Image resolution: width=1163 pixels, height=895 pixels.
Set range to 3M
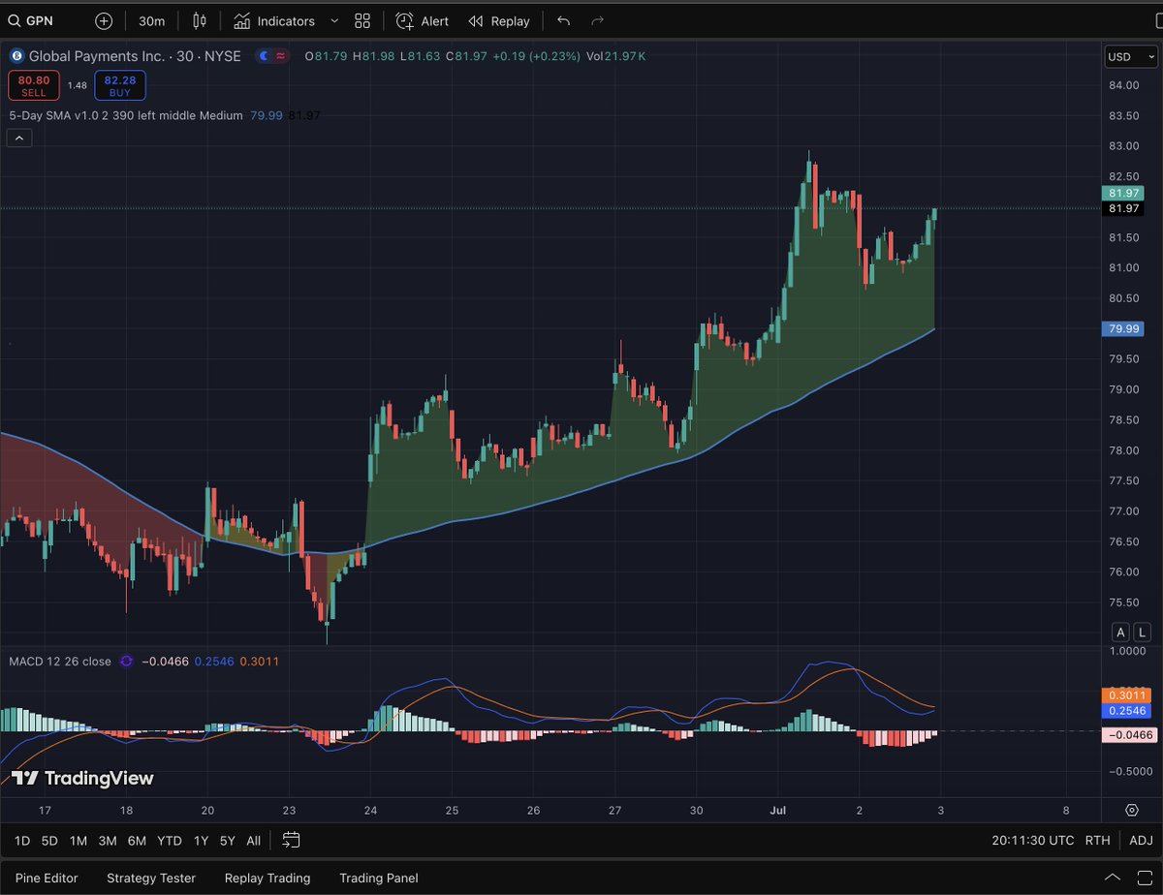tap(108, 840)
